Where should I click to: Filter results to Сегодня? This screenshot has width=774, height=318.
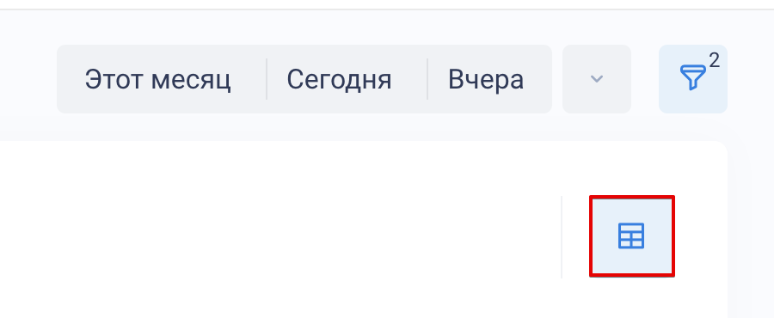point(339,79)
